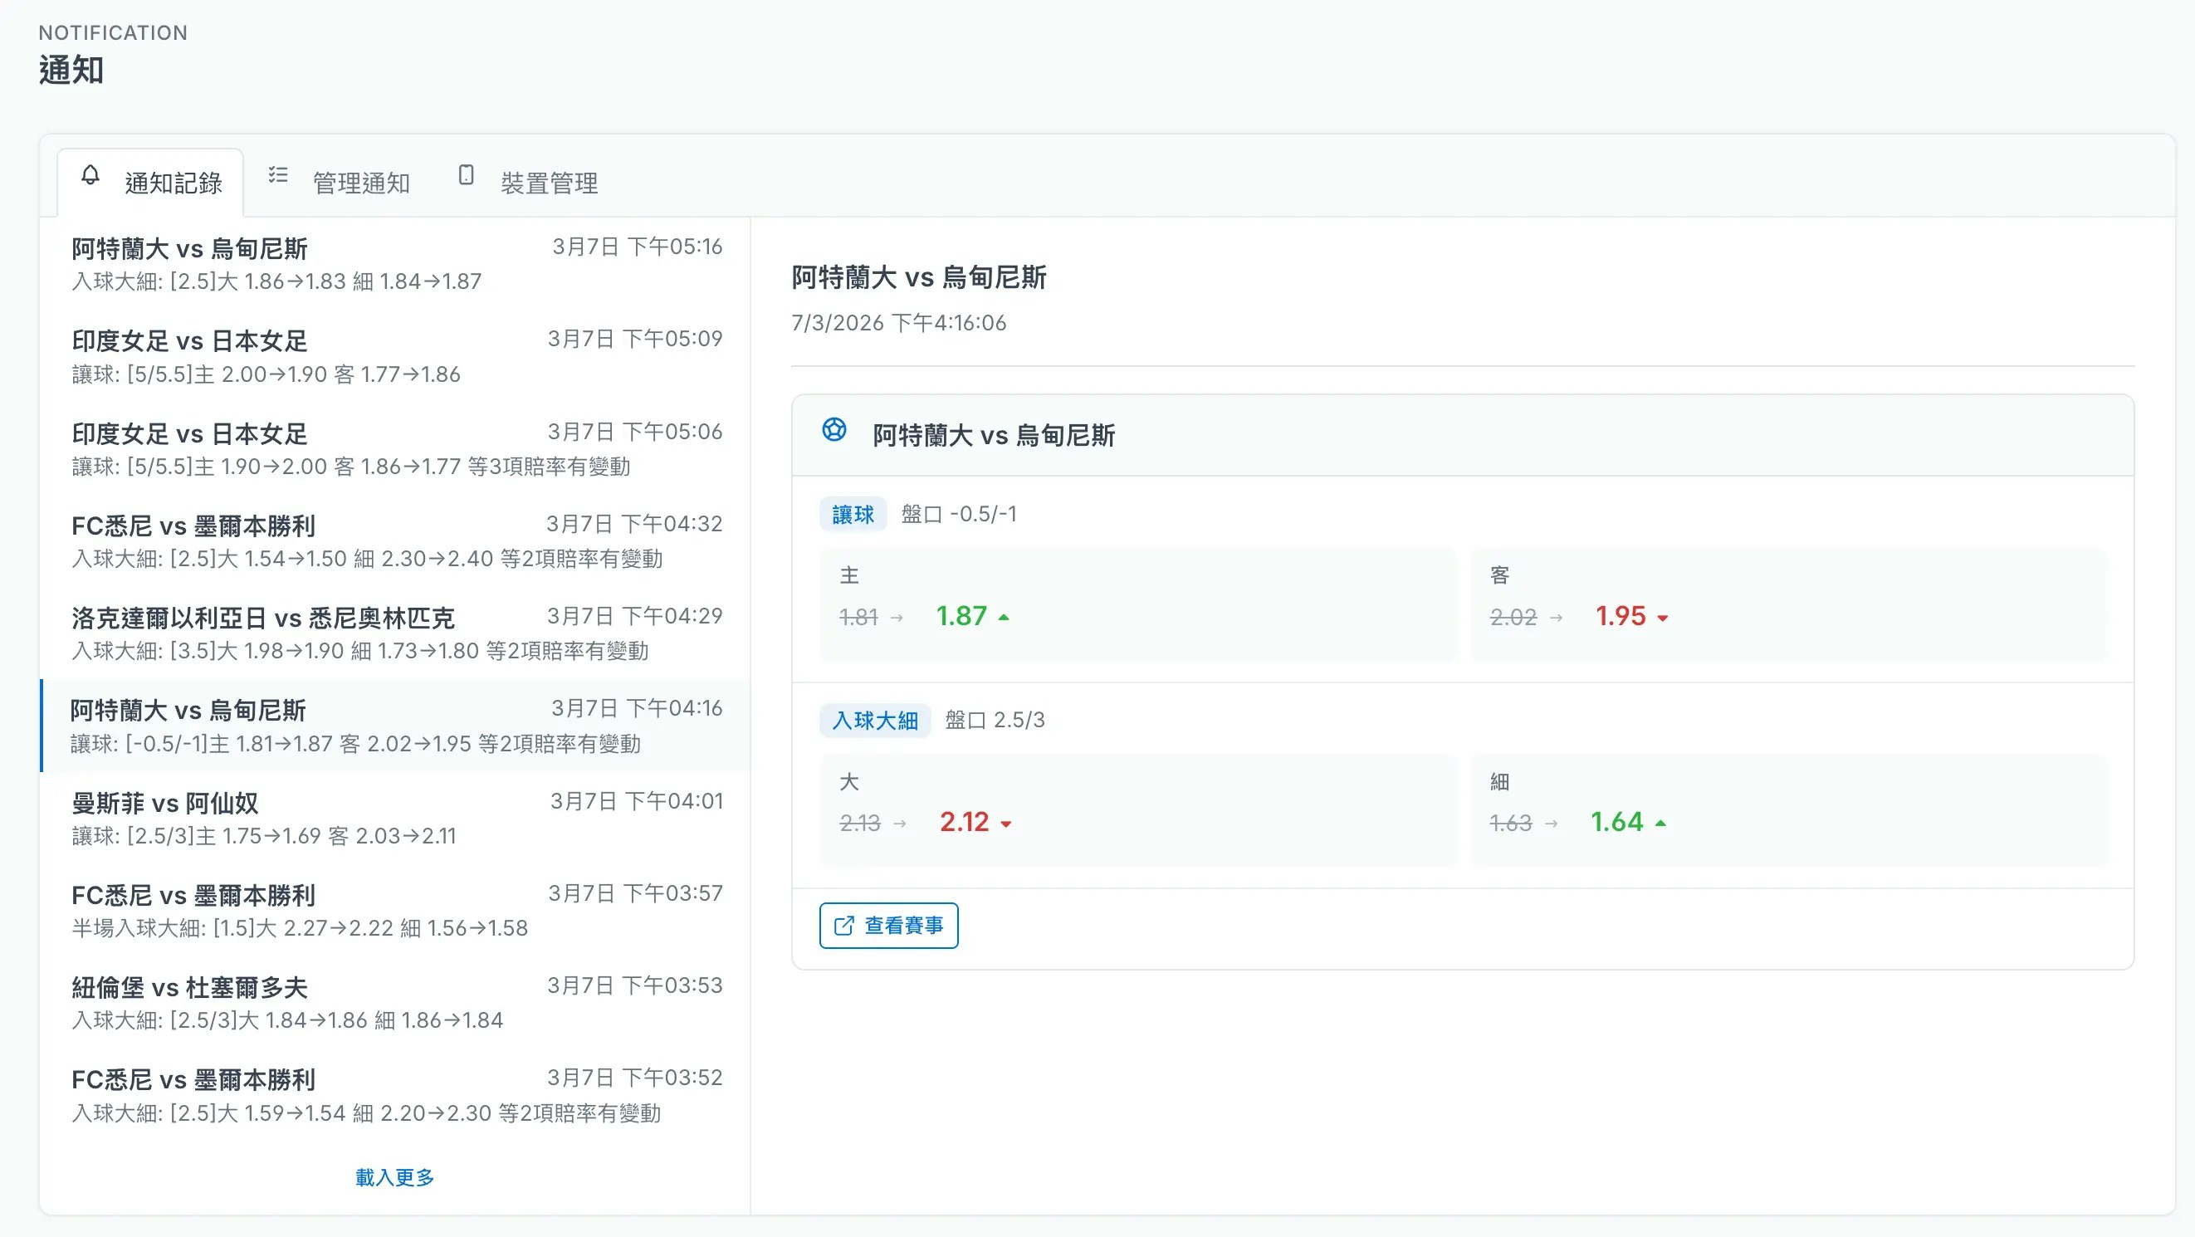Open the 下午03:57 FC悉尼 vs 墨爾本勝利 notification
This screenshot has width=2195, height=1237.
point(396,911)
